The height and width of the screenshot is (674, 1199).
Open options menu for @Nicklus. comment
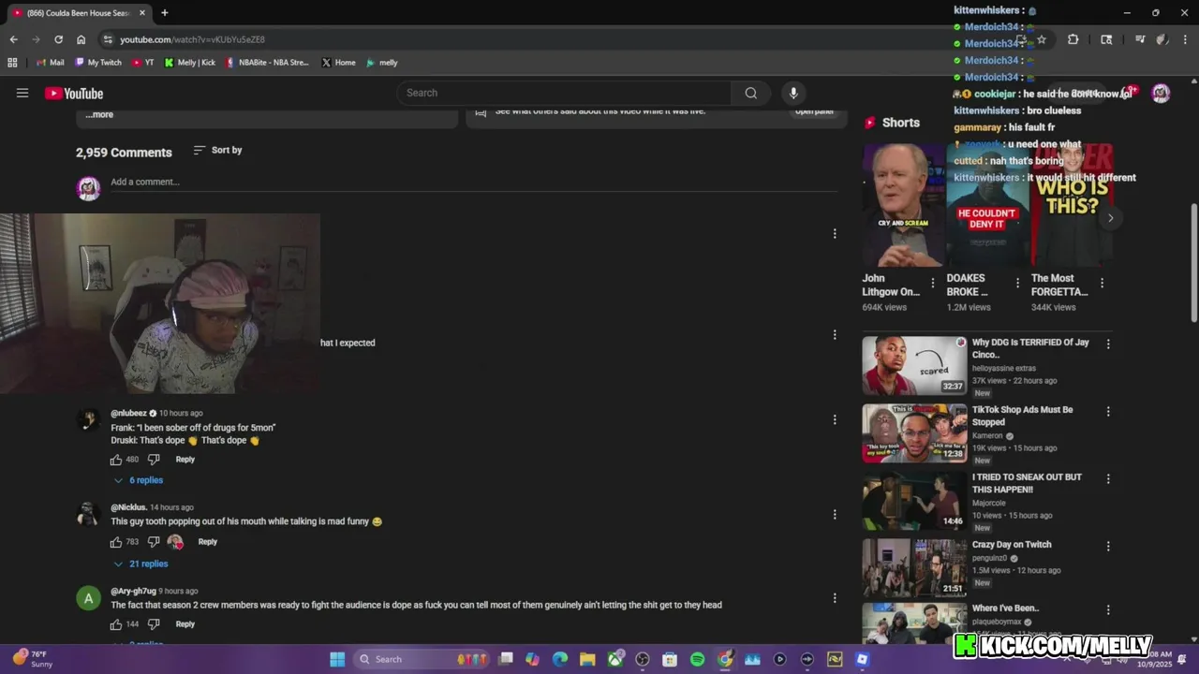point(835,514)
